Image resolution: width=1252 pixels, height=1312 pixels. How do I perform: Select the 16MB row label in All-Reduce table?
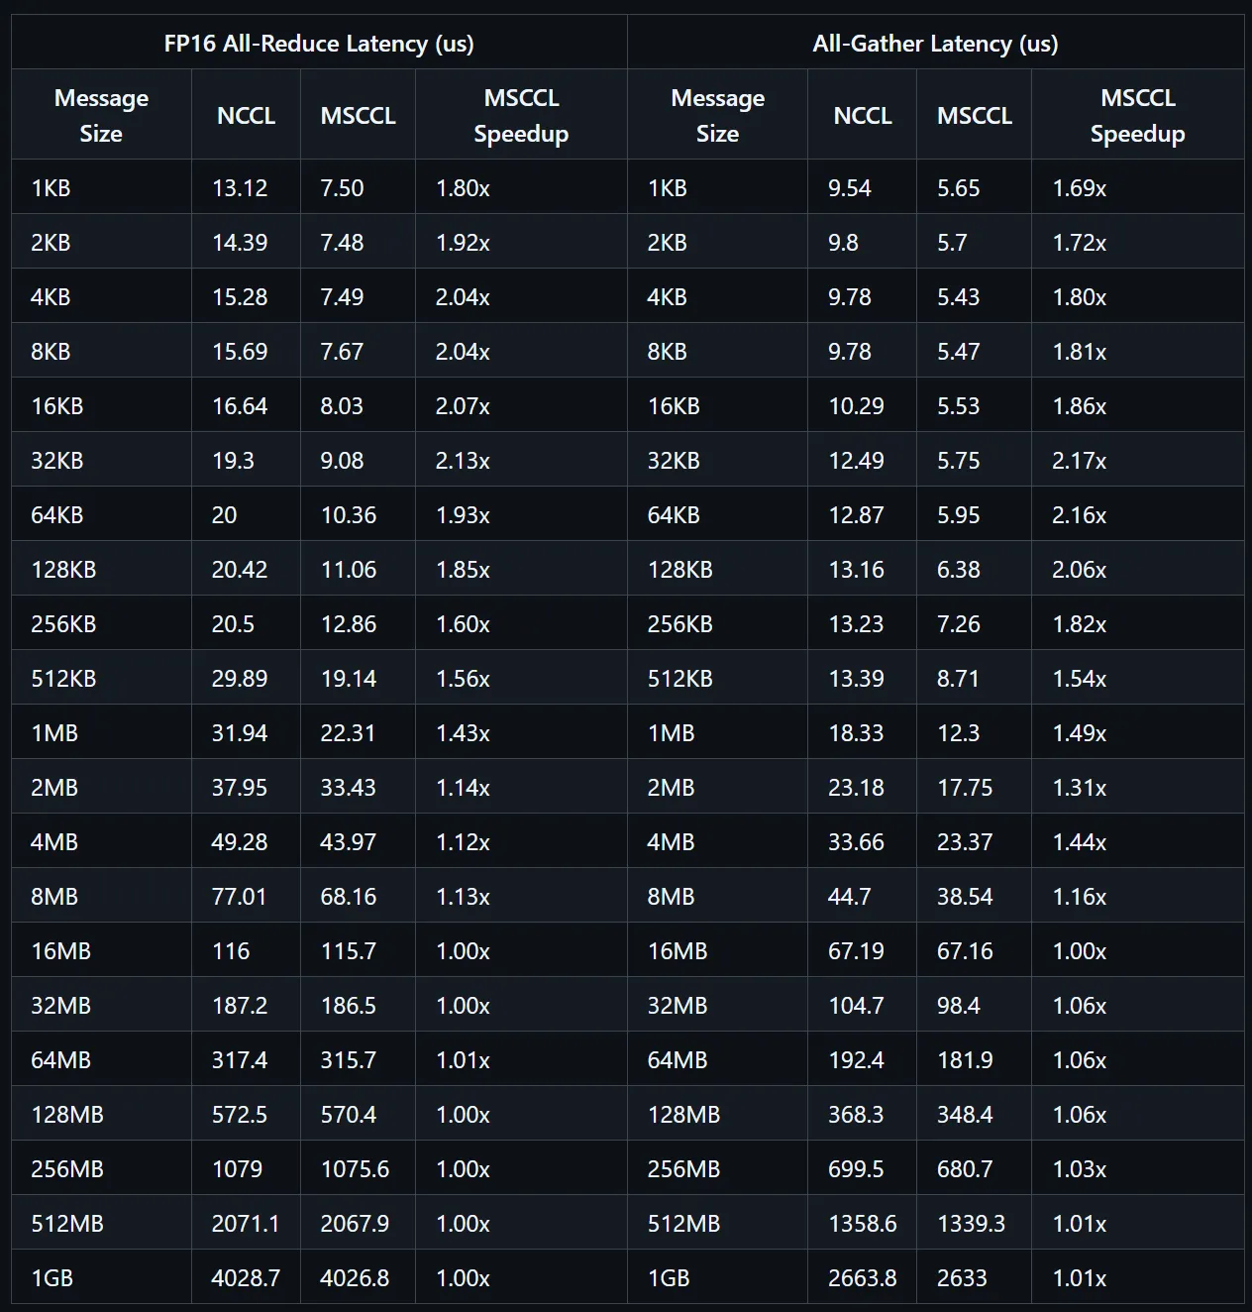pos(60,951)
